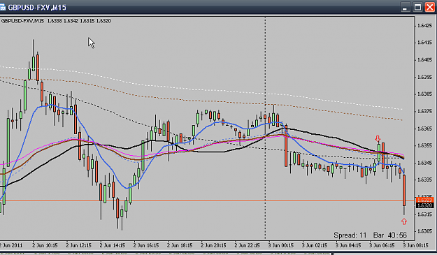Click the 3 Jun 06:15 time axis label

coord(382,245)
